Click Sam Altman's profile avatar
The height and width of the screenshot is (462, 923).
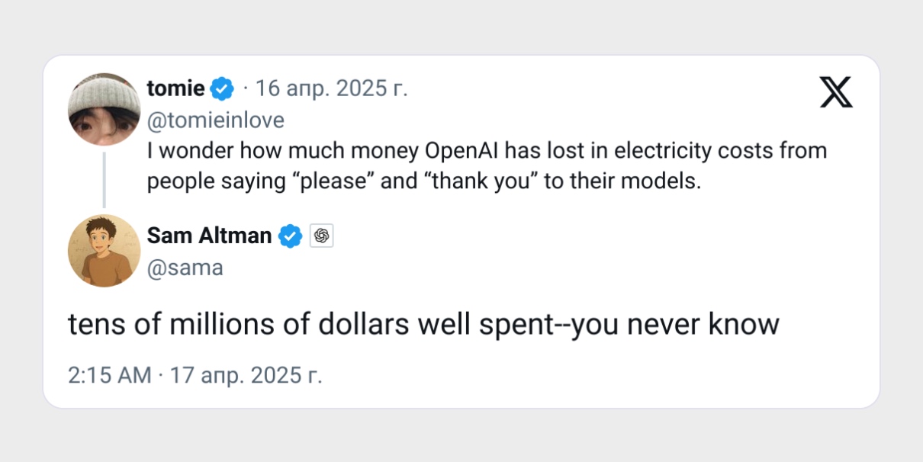pyautogui.click(x=104, y=251)
